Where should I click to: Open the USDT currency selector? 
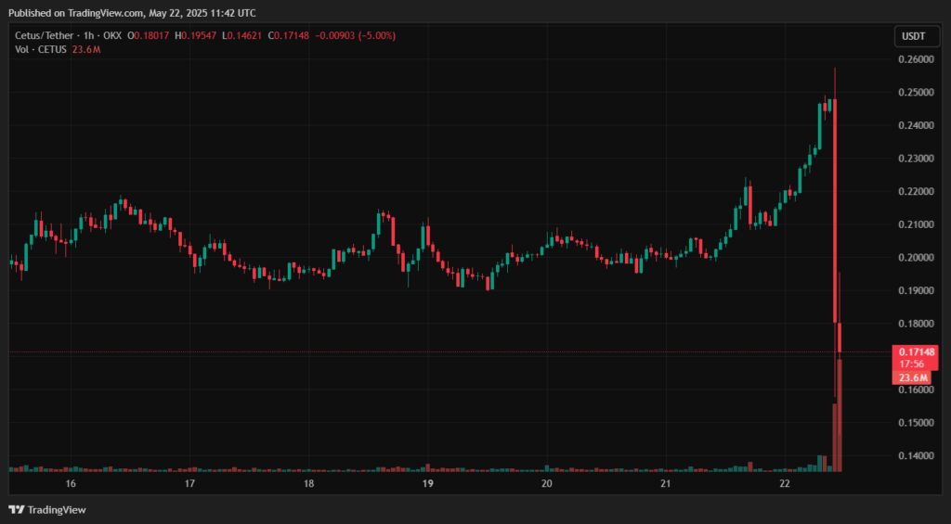coord(912,36)
